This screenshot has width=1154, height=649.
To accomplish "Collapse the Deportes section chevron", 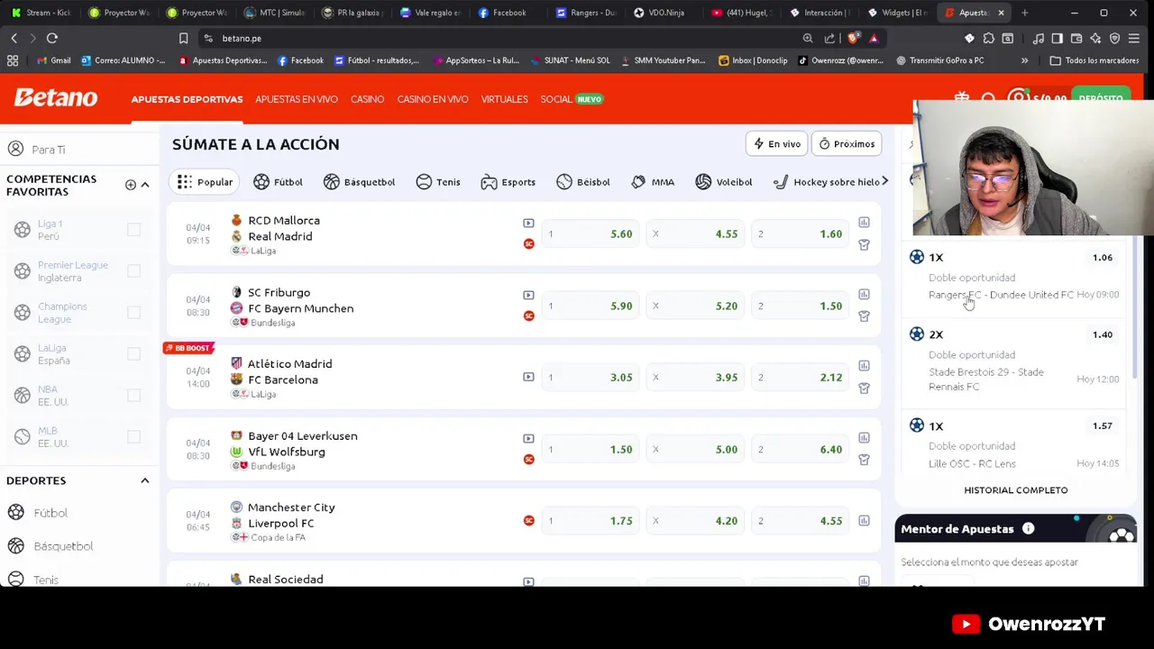I will click(144, 480).
